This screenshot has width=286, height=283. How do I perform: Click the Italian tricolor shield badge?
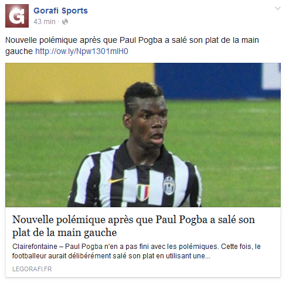(x=143, y=193)
